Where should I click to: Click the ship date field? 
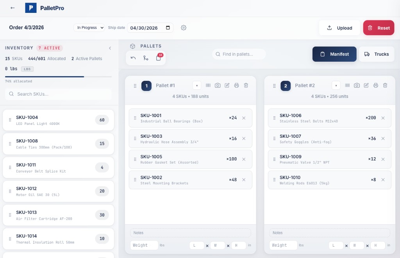tap(150, 28)
